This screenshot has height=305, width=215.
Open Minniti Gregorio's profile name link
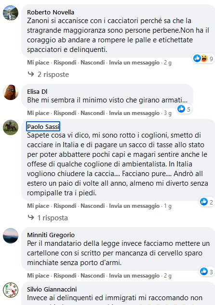pyautogui.click(x=51, y=235)
